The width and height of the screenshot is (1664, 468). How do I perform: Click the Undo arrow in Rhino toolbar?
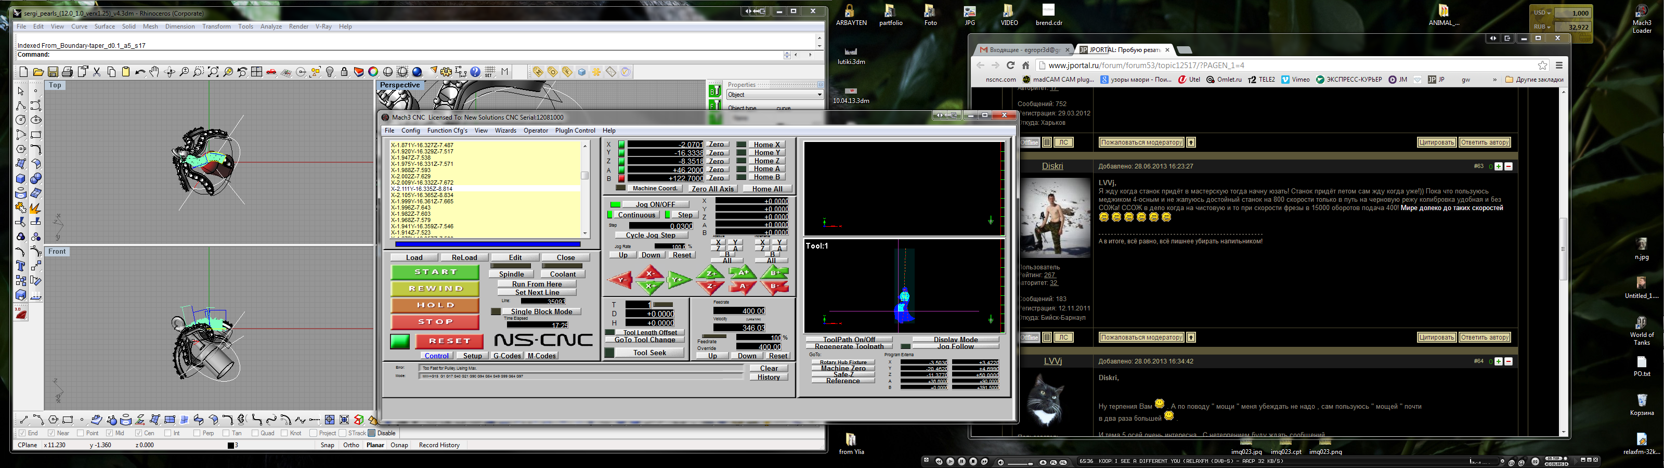[140, 72]
